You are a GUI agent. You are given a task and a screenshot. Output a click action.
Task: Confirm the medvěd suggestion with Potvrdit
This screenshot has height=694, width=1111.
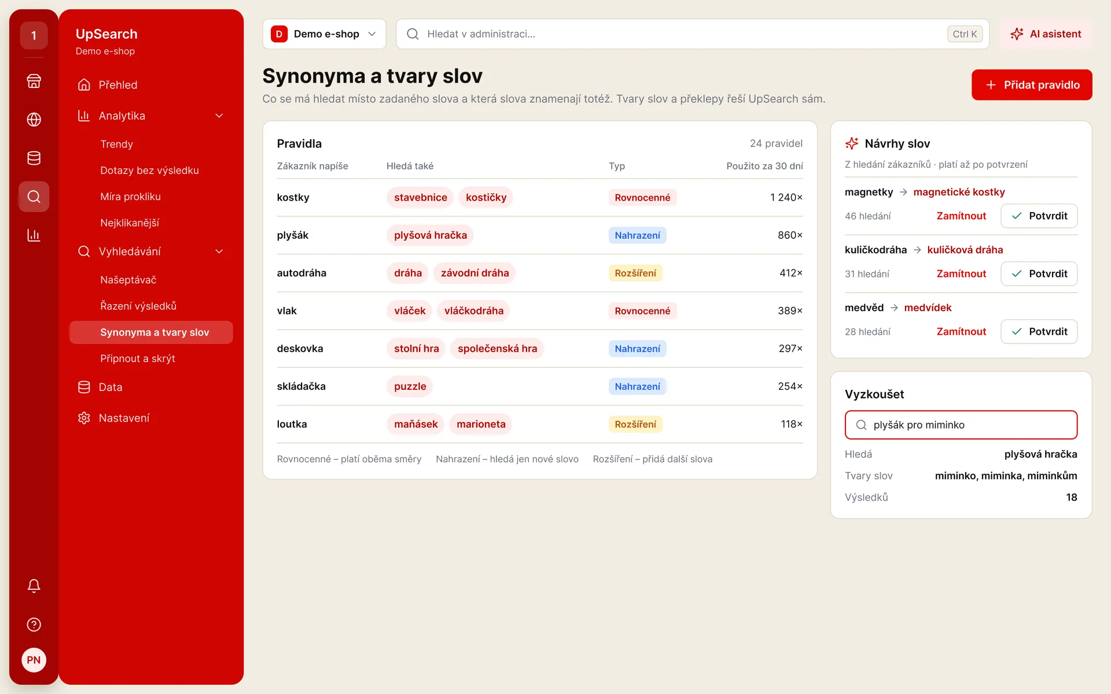(1039, 331)
